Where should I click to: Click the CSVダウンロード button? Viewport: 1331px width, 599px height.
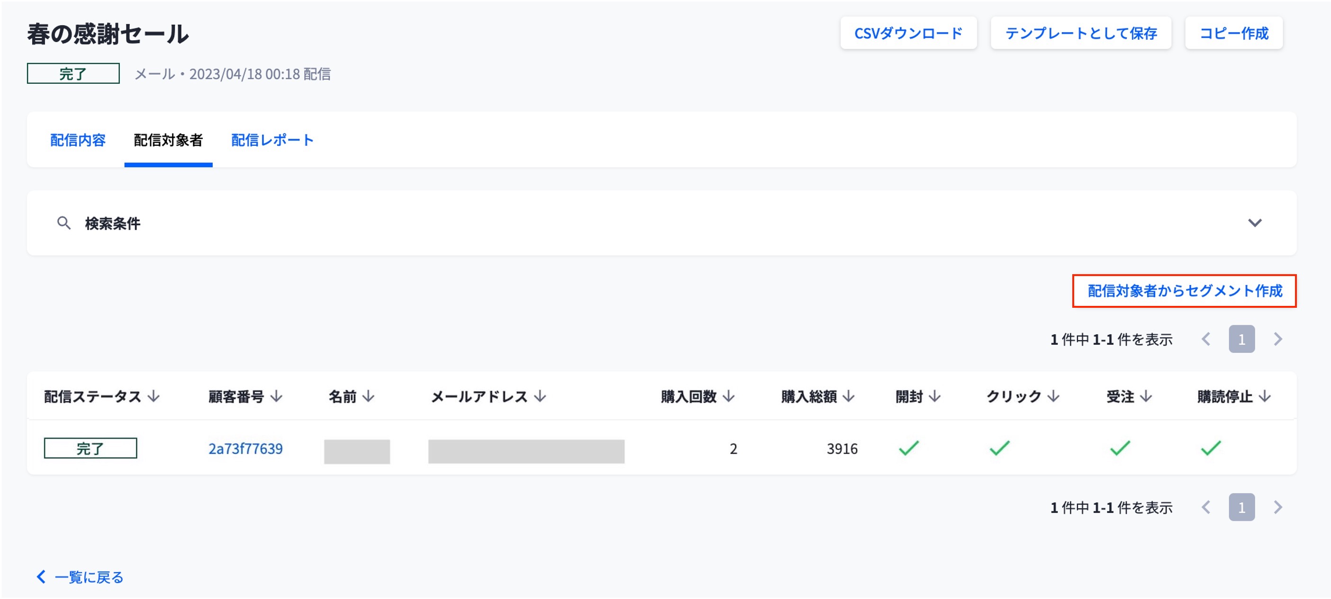pyautogui.click(x=908, y=33)
